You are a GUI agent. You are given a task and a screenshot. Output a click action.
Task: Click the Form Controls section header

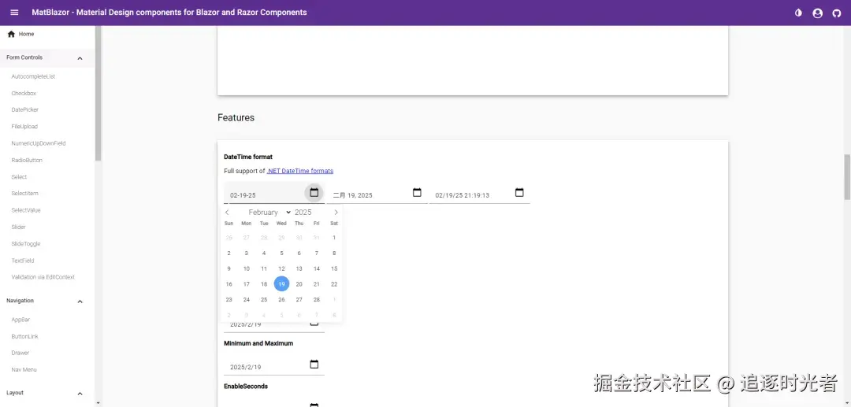[47, 57]
